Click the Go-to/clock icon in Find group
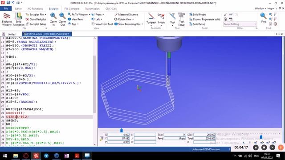Screen dimensions: 285x160 point(275,24)
